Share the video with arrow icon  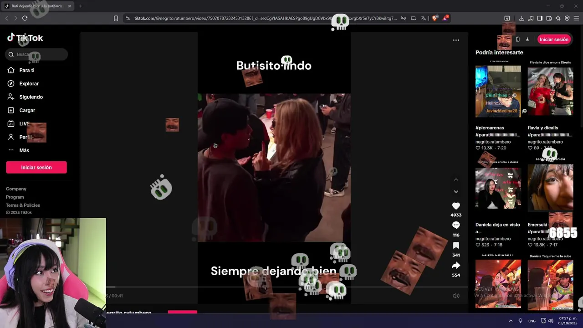pos(456,265)
